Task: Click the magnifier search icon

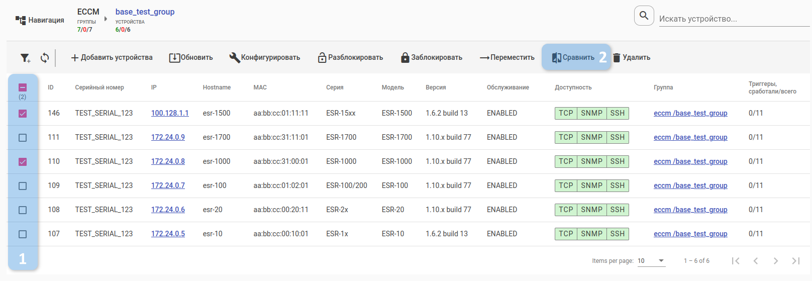Action: click(x=644, y=16)
